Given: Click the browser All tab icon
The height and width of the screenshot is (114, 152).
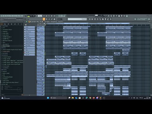Looking at the screenshot, I should pos(2,24).
